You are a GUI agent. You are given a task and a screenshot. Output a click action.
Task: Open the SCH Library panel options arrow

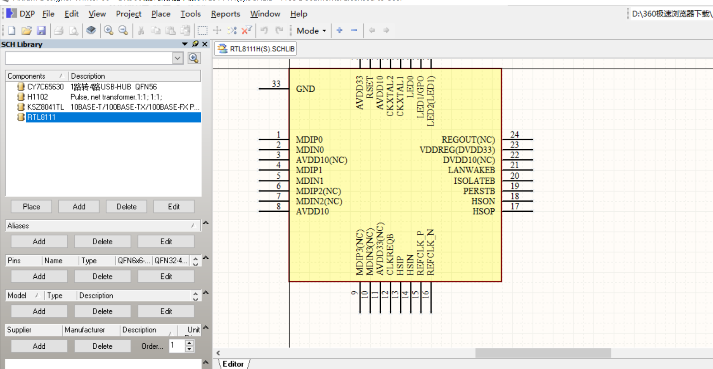tap(185, 44)
